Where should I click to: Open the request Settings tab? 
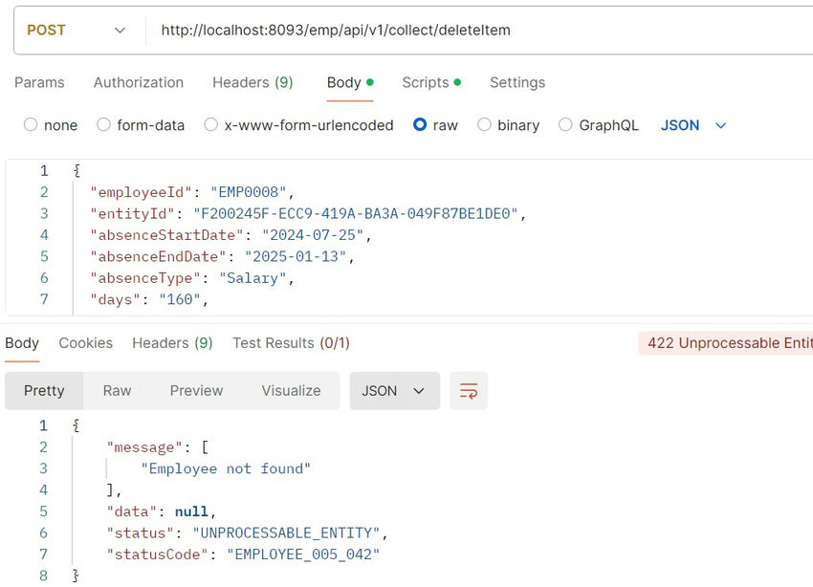coord(516,83)
